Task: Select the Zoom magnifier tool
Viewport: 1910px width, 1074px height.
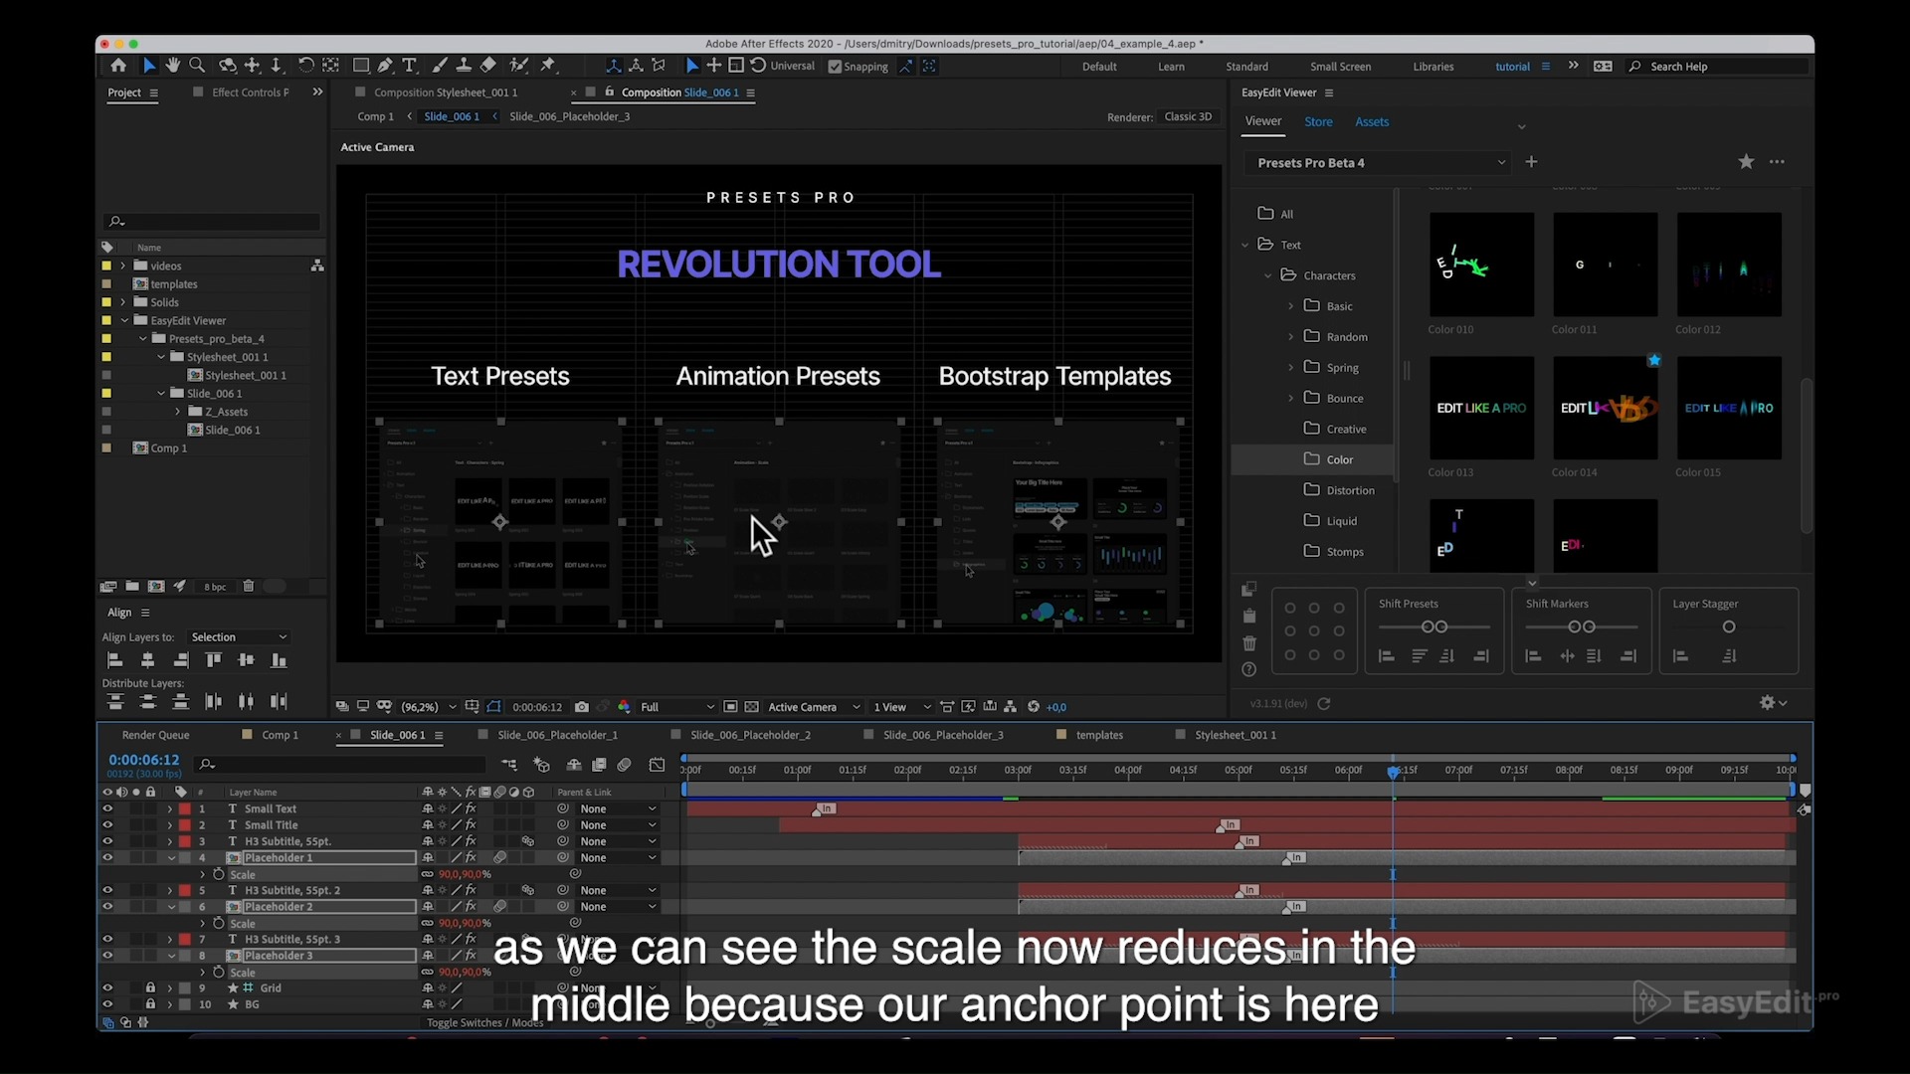Action: pyautogui.click(x=197, y=66)
